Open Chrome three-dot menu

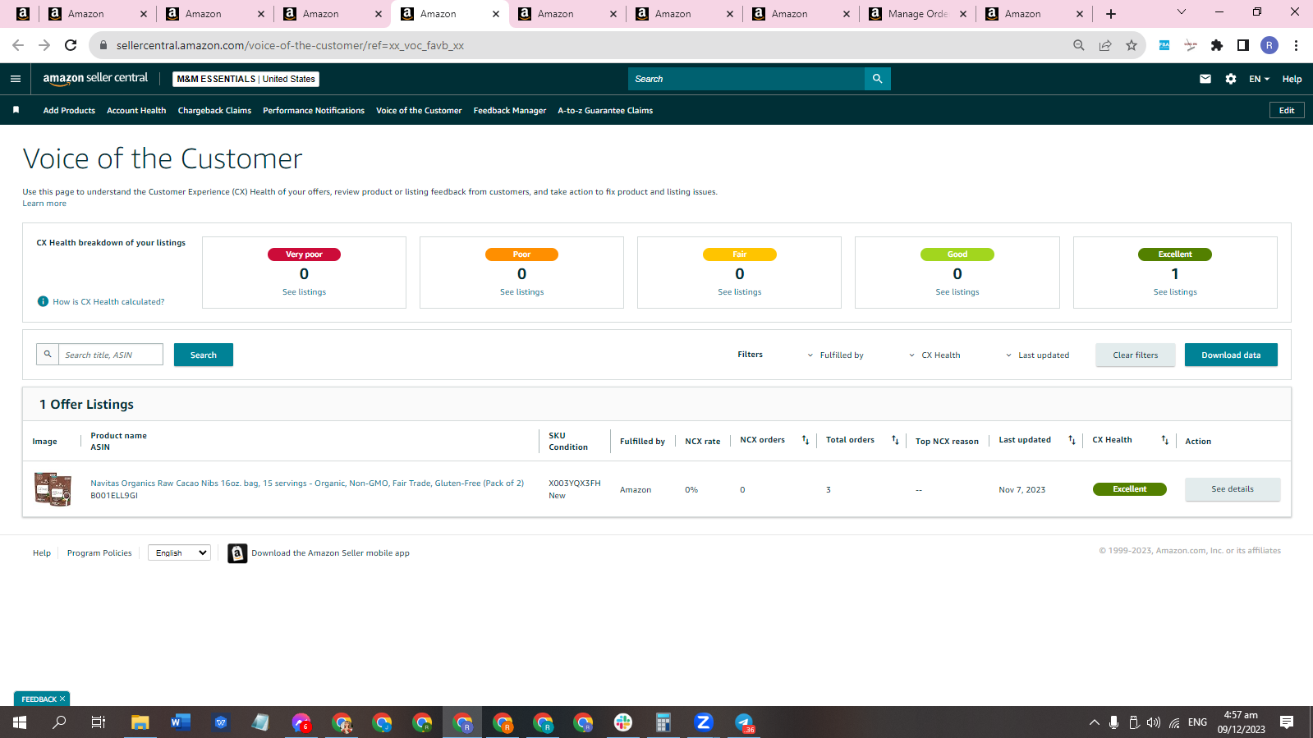click(x=1296, y=45)
